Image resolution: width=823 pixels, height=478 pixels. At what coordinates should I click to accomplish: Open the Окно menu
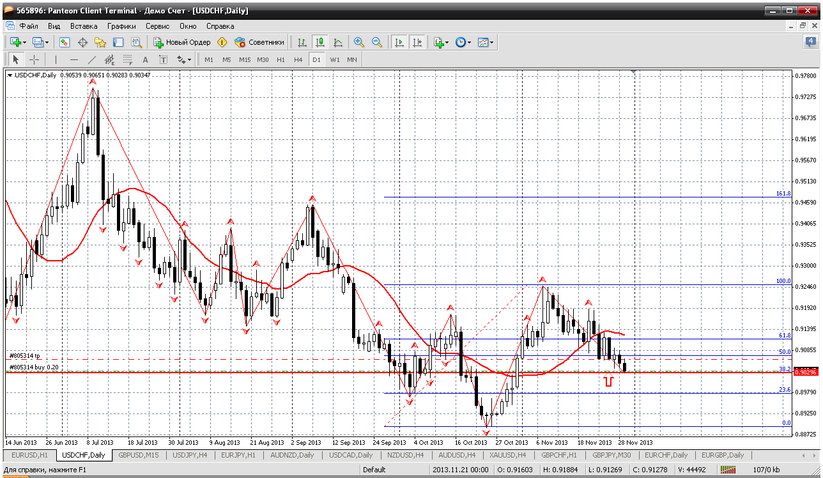pyautogui.click(x=188, y=26)
